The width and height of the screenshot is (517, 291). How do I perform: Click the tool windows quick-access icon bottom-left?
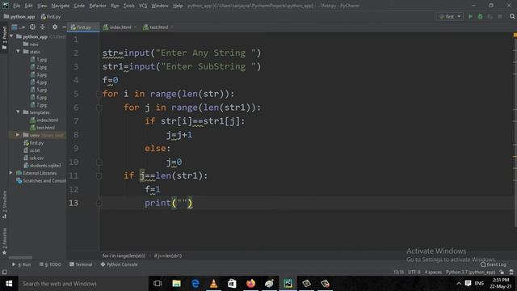(x=4, y=272)
